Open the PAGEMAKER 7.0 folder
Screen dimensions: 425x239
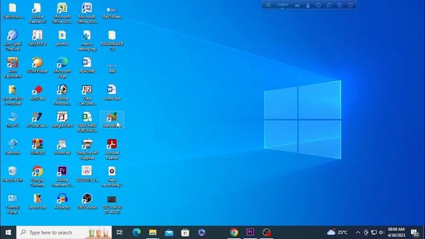click(112, 40)
